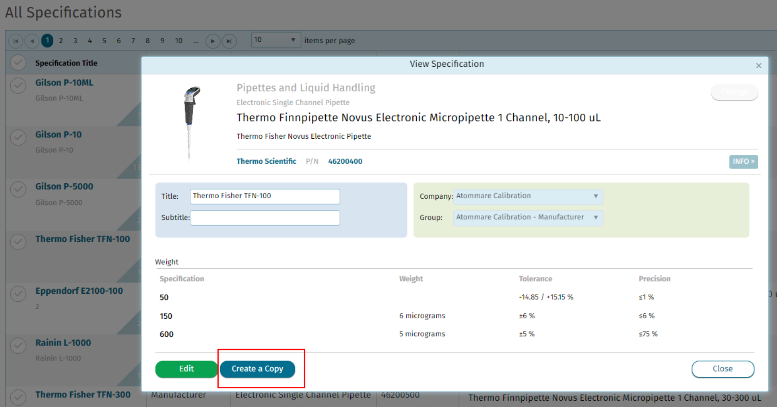
Task: Check the Gilson P-5000 row
Action: [18, 190]
